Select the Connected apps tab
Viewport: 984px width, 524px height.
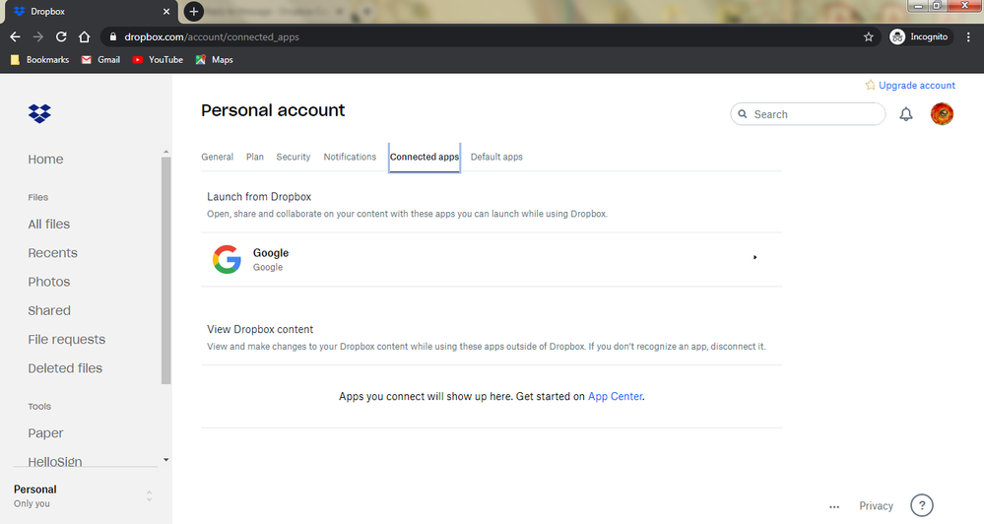click(425, 157)
